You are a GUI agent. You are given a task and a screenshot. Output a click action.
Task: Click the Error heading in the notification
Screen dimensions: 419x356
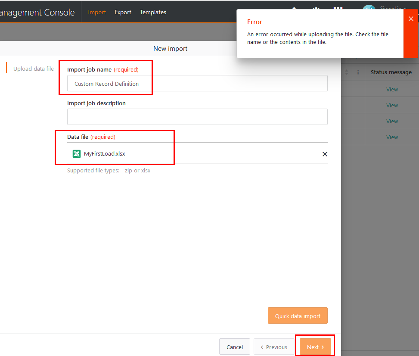click(255, 22)
